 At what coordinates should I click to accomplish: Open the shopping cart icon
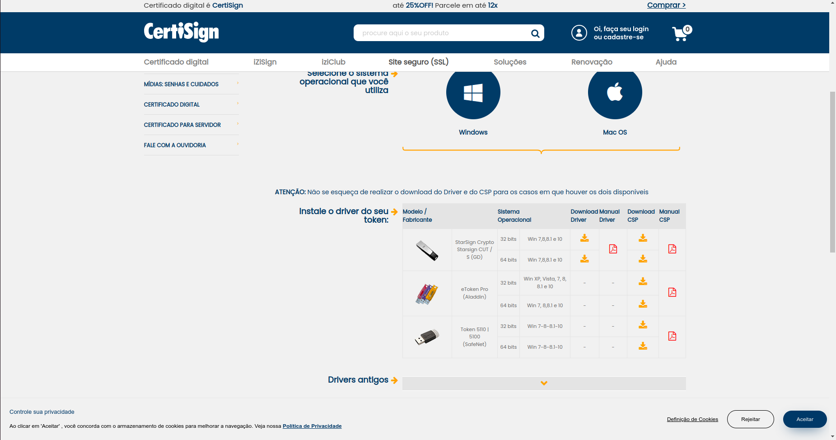coord(682,33)
